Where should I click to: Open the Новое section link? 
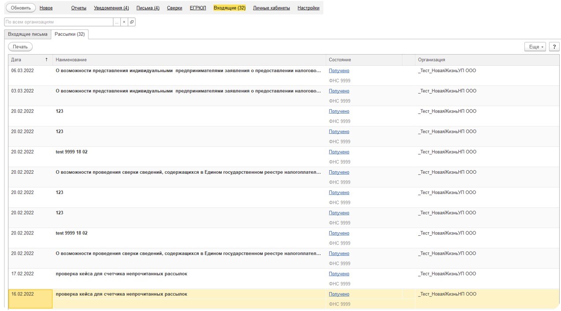tap(46, 8)
